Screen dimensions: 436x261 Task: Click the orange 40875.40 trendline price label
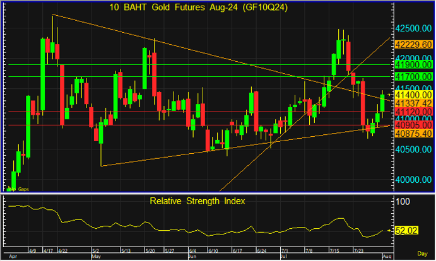tap(413, 134)
